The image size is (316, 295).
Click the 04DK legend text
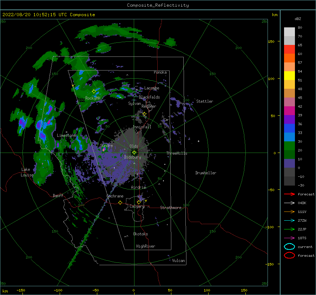point(302,203)
